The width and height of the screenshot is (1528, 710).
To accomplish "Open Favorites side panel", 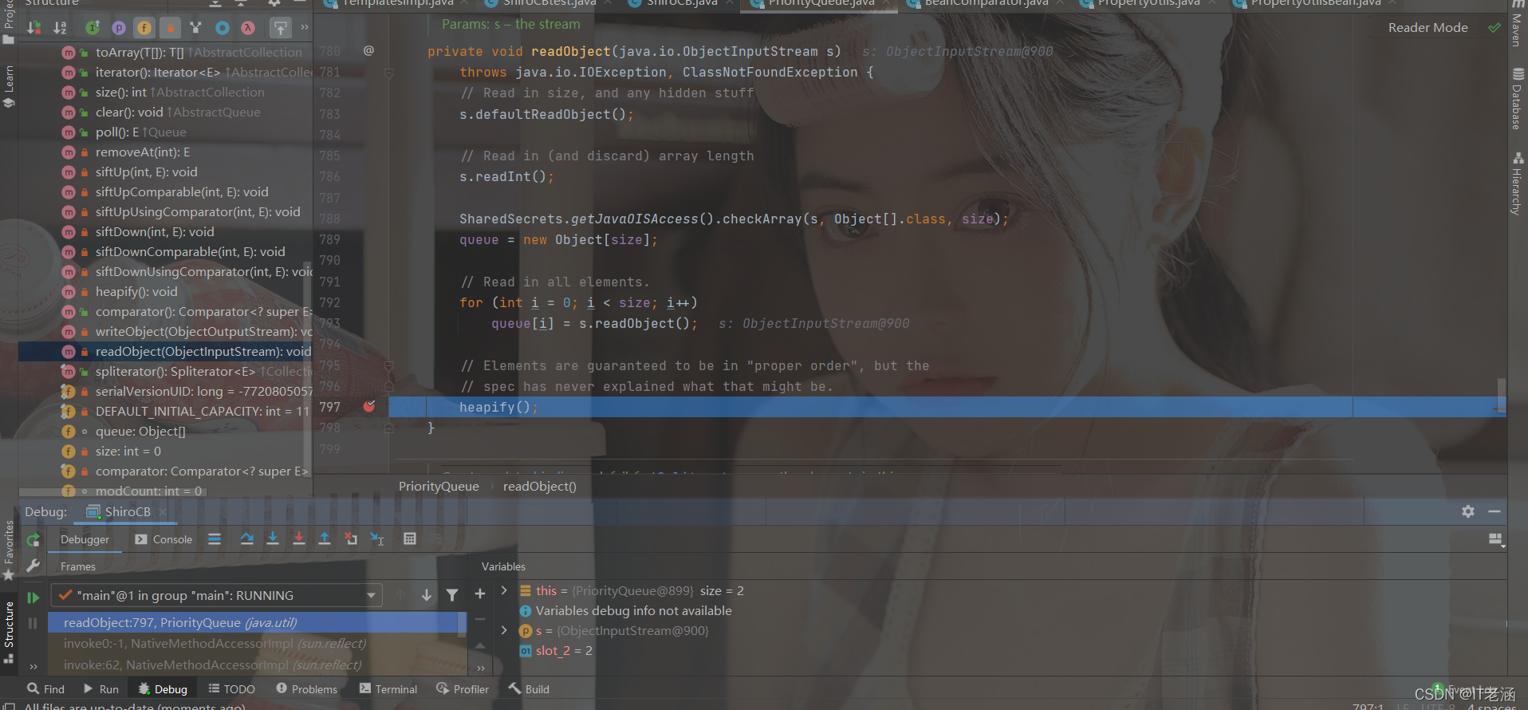I will click(x=9, y=550).
